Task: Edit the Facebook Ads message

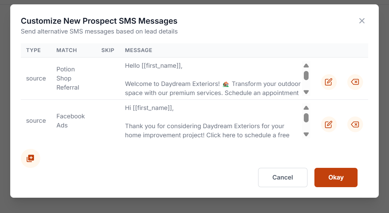Action: tap(328, 124)
